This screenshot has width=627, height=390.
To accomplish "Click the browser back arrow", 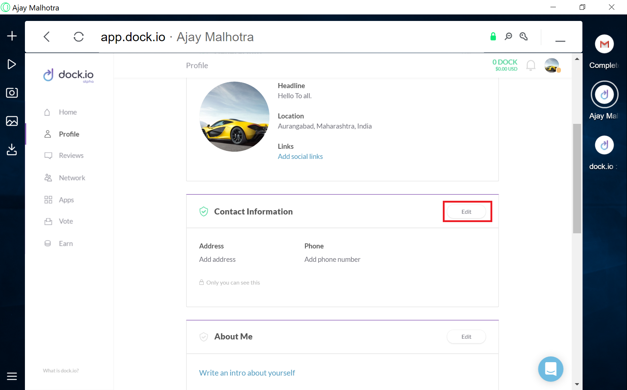I will tap(47, 36).
